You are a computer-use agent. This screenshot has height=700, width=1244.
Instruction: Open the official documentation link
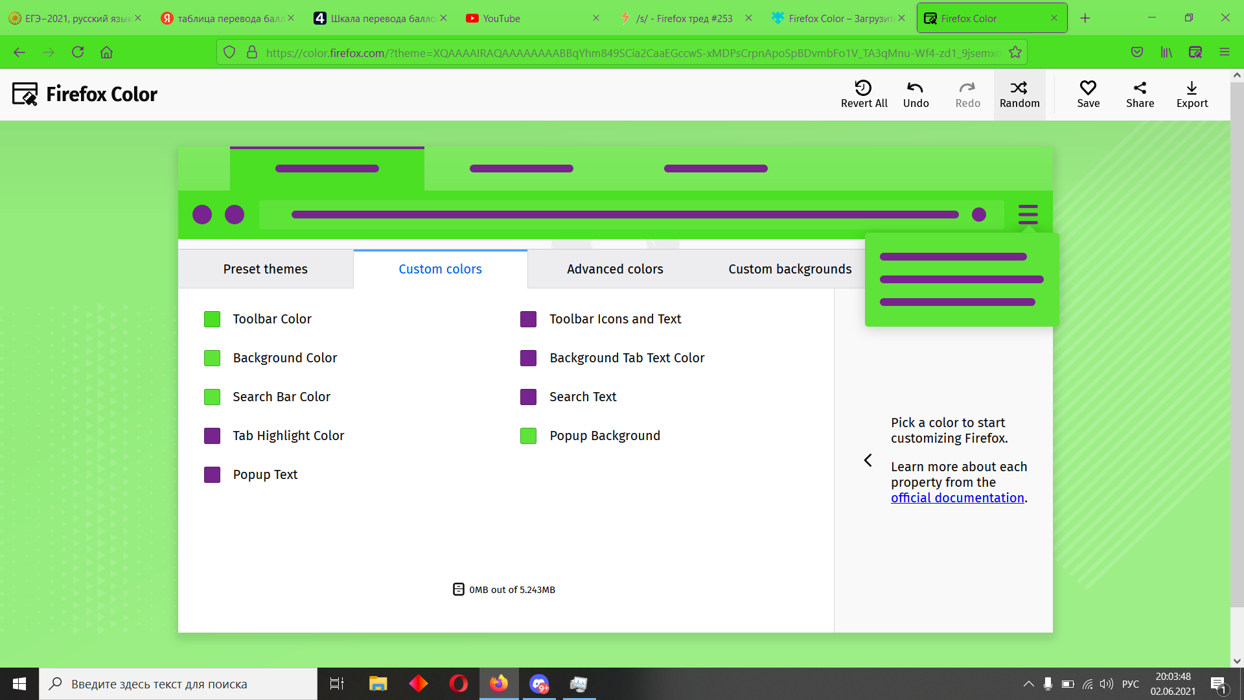tap(957, 498)
